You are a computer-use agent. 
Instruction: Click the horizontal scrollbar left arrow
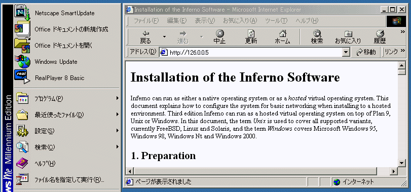click(x=130, y=172)
